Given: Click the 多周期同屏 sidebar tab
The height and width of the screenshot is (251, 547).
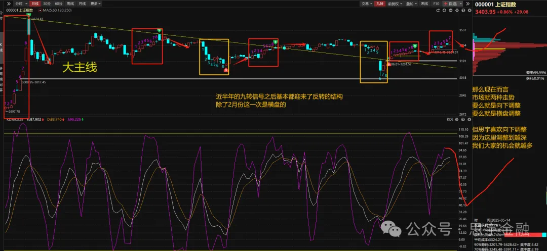Looking at the screenshot, I should tap(2, 81).
